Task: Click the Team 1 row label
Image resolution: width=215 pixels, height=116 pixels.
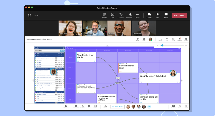Action: 70,57
